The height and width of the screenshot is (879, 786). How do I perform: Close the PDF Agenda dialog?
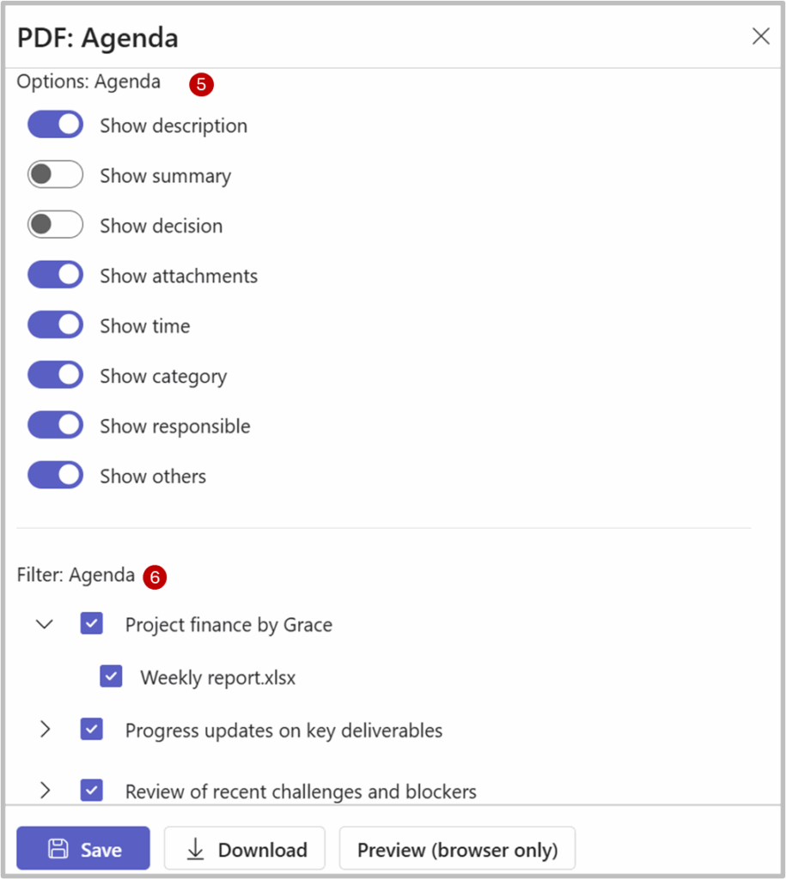[760, 36]
